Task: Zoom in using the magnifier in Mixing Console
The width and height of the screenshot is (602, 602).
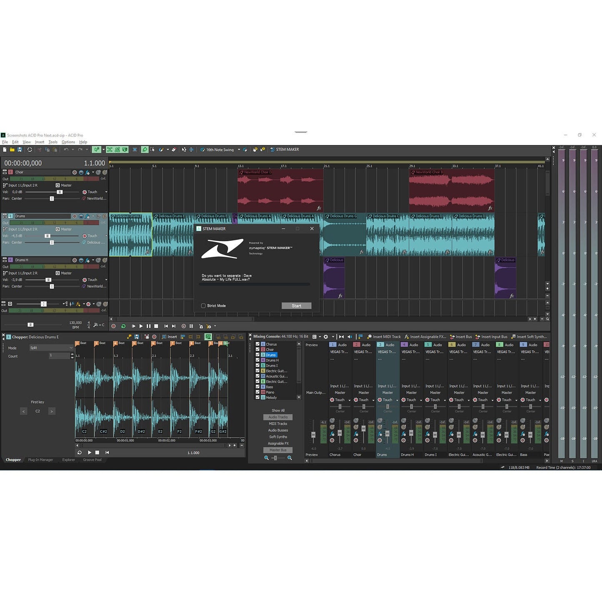Action: click(290, 458)
